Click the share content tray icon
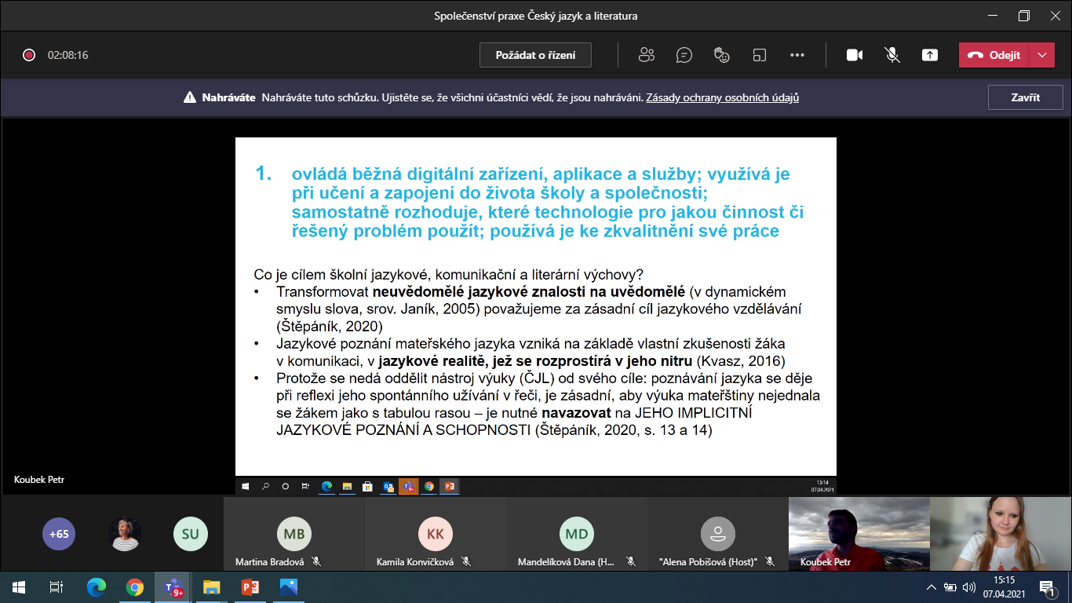 tap(930, 55)
